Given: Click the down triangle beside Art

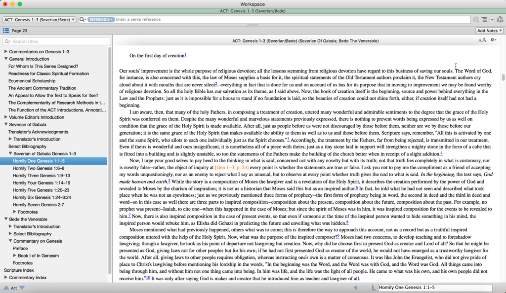Looking at the screenshot, I should point(22,288).
